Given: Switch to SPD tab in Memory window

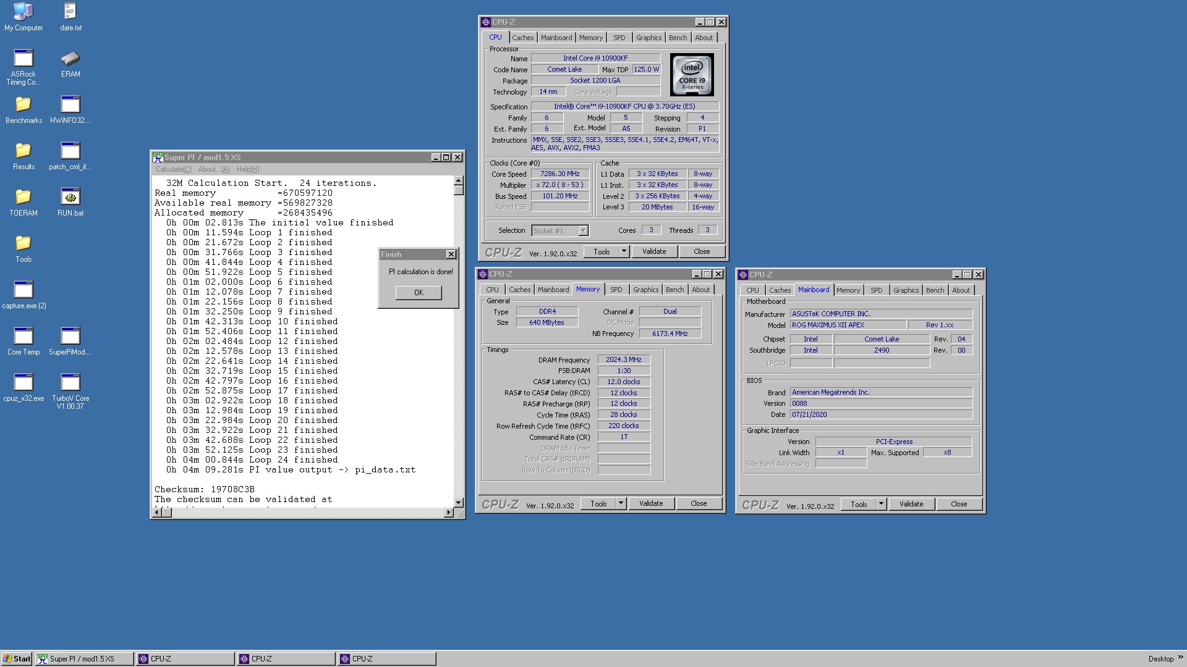Looking at the screenshot, I should 616,290.
